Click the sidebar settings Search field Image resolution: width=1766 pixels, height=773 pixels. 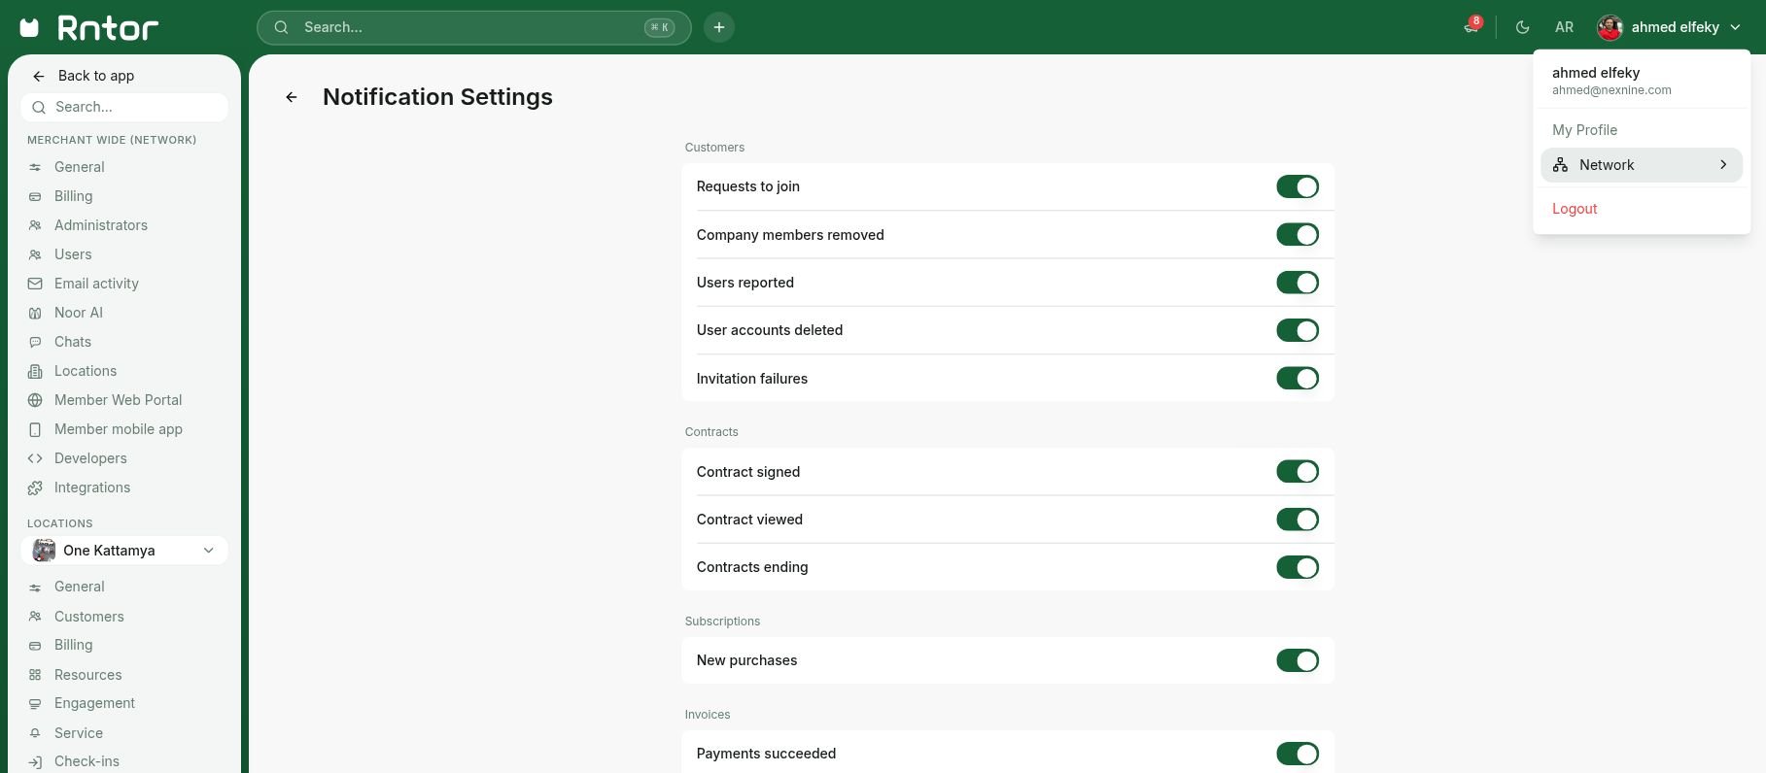coord(124,107)
